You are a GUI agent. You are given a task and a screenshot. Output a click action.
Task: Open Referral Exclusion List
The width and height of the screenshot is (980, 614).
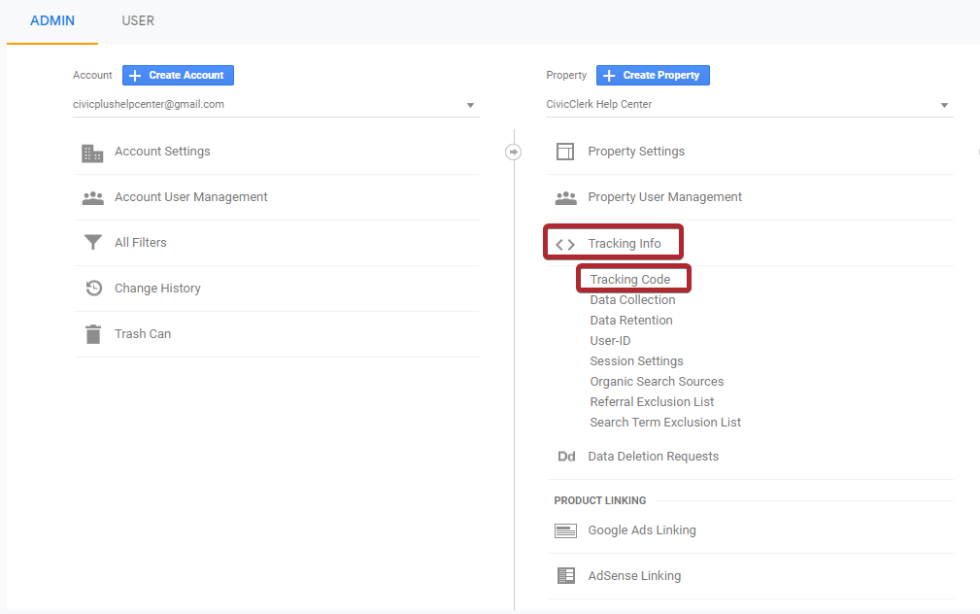[652, 402]
